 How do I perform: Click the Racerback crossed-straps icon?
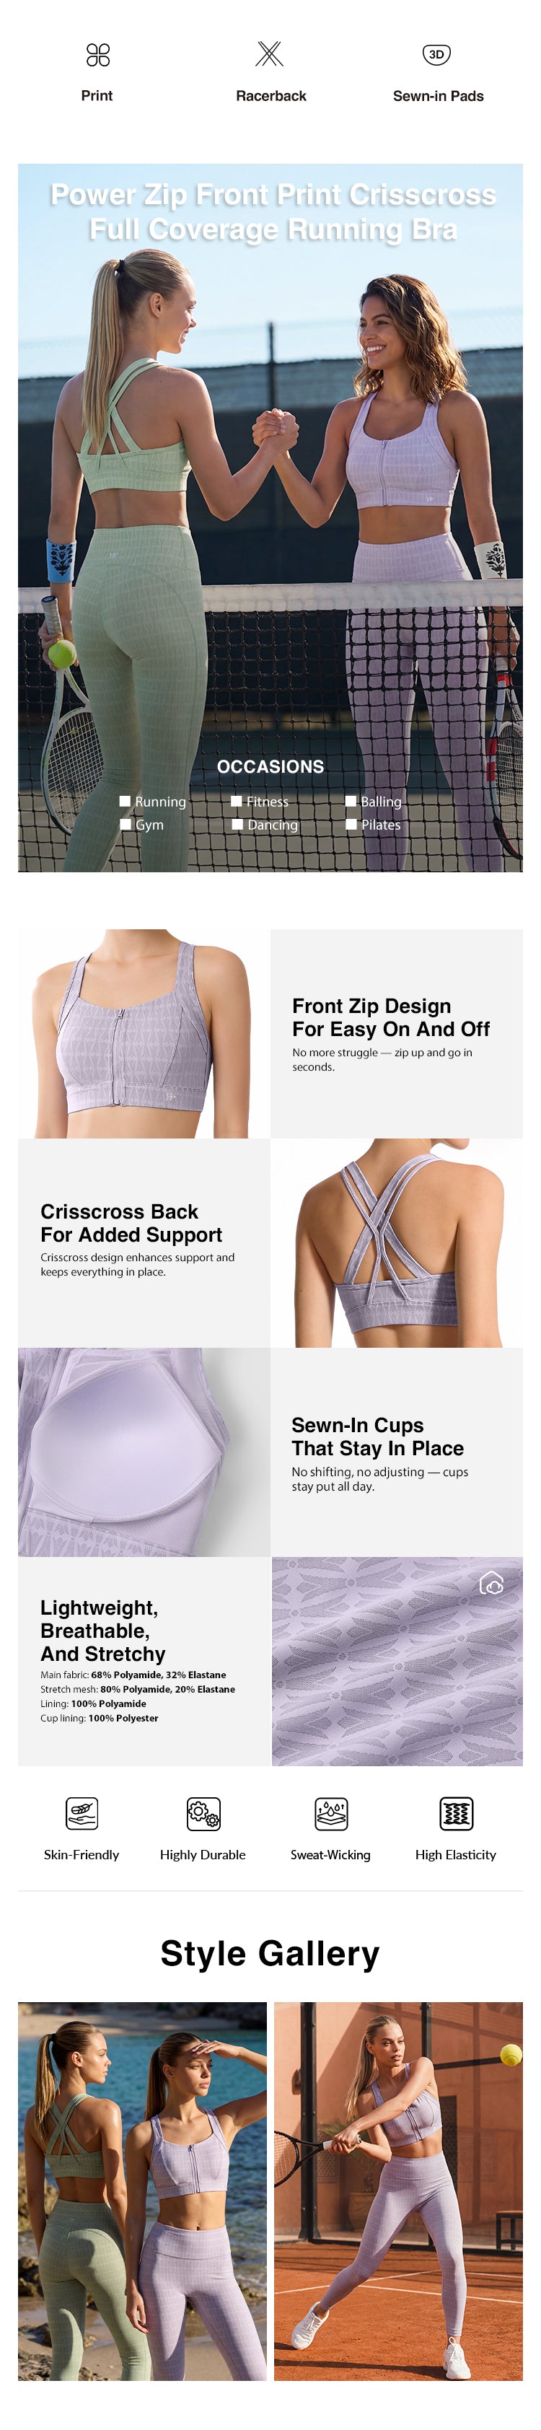[x=270, y=54]
